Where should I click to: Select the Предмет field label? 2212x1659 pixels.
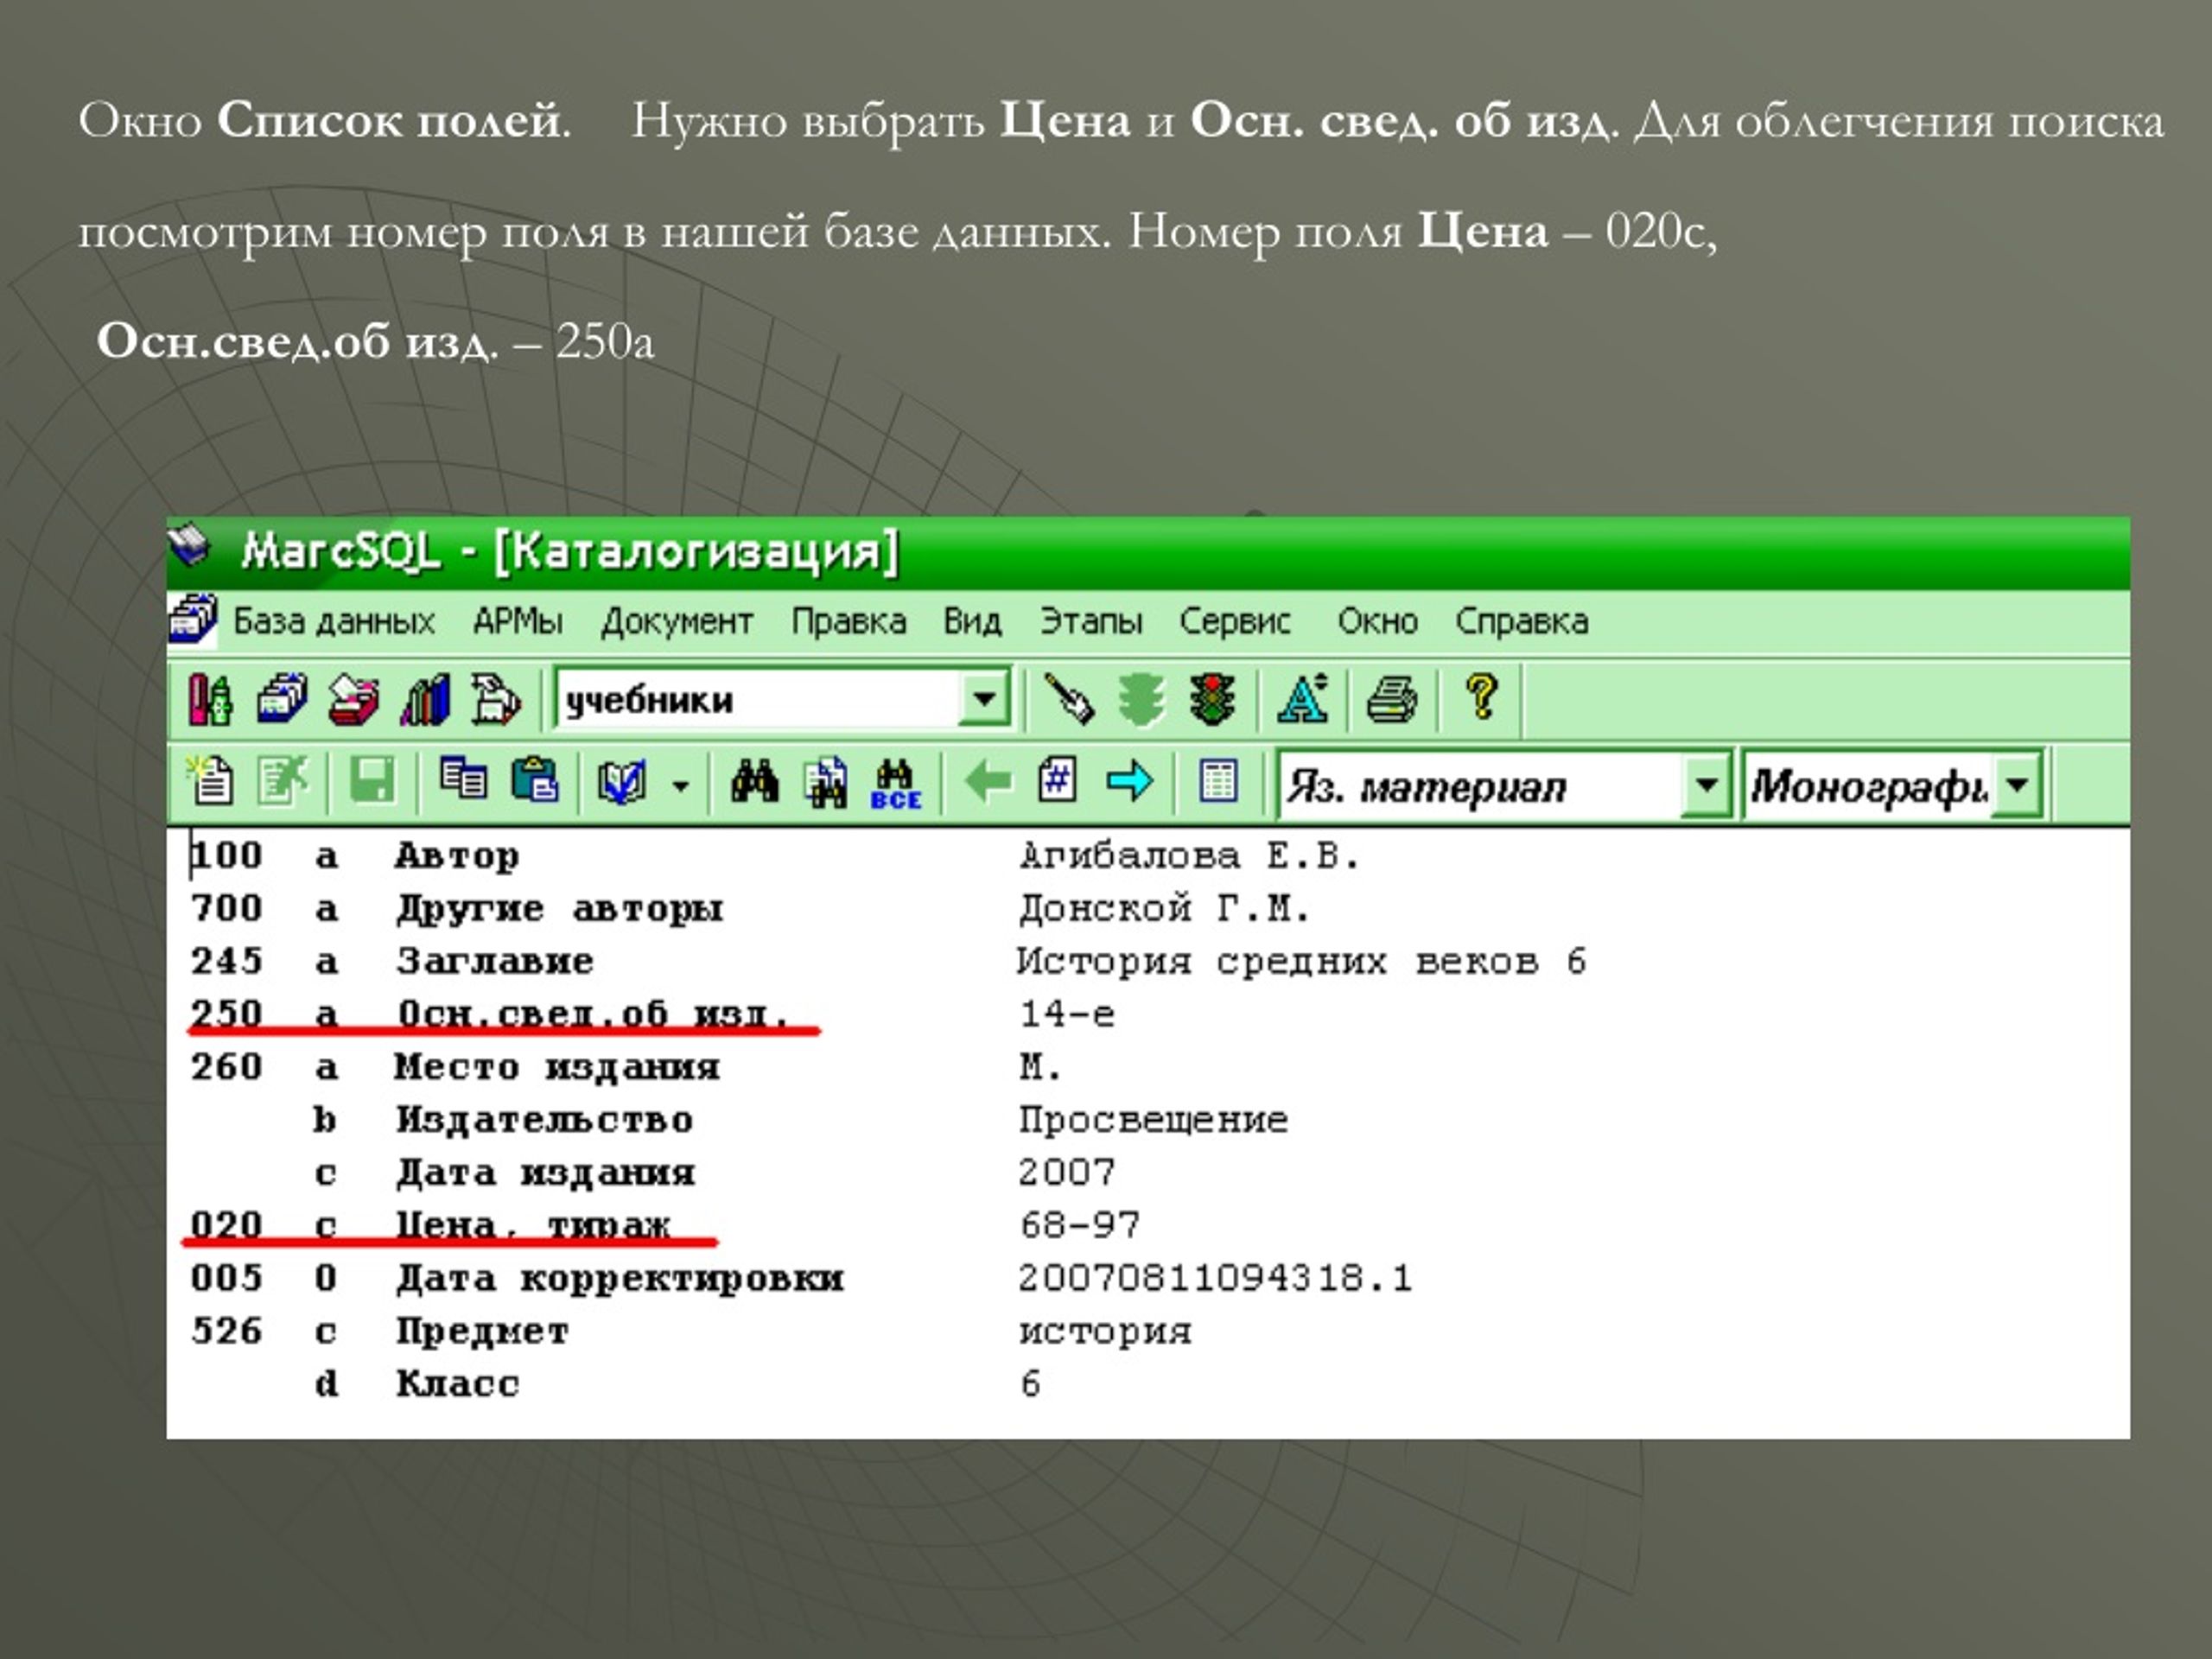[482, 1331]
